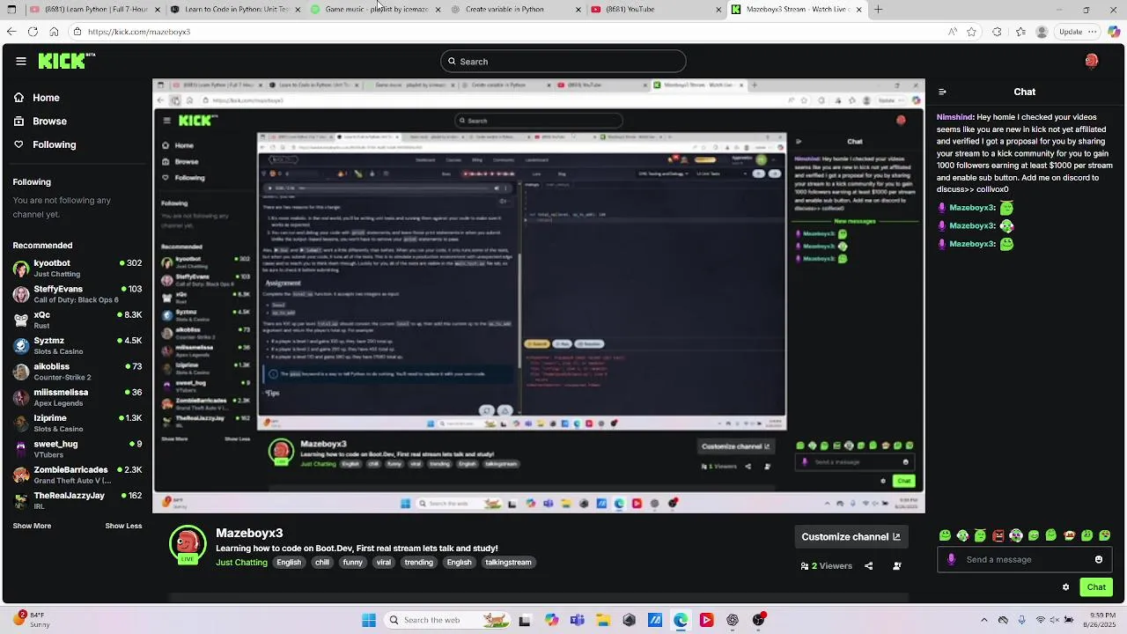The width and height of the screenshot is (1127, 634).
Task: Add this page to favorites
Action: coord(972,32)
